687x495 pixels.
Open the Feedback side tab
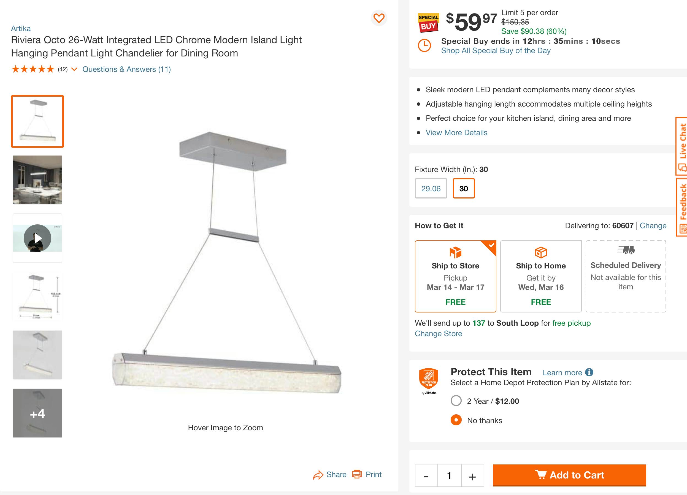681,207
